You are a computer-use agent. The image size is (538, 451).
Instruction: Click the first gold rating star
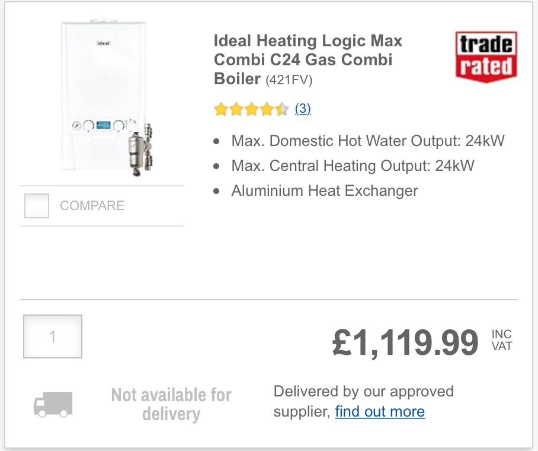[x=221, y=109]
